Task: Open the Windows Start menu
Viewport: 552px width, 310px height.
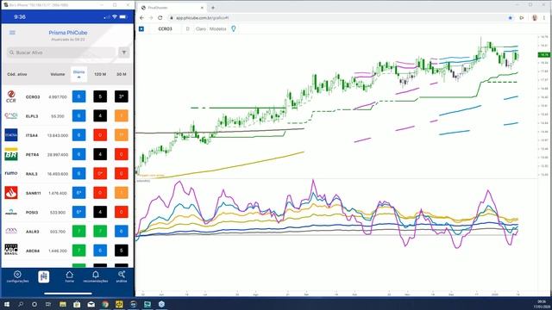Action: pos(6,304)
